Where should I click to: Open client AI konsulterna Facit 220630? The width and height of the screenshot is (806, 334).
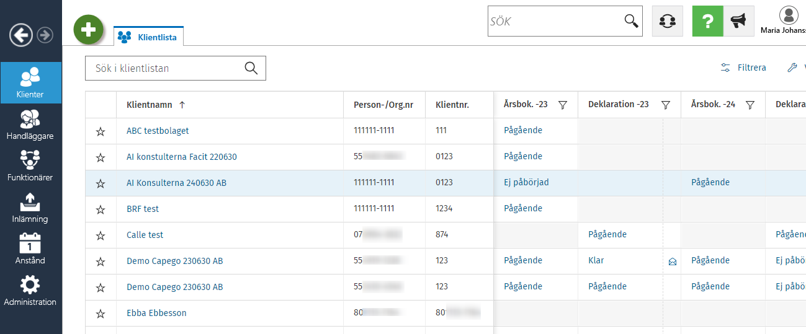pyautogui.click(x=182, y=157)
